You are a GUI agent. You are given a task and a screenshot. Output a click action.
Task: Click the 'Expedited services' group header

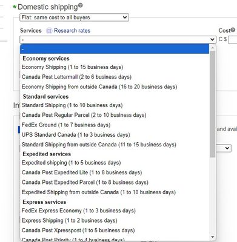pyautogui.click(x=47, y=154)
